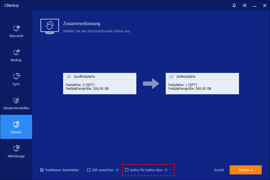
Task: Click help icon beside Sektor-für-Sektor-Klon
Action: tap(166, 170)
